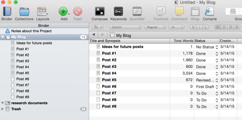The width and height of the screenshot is (242, 120).
Task: Change First Draft status of Post #6
Action: pyautogui.click(x=207, y=87)
